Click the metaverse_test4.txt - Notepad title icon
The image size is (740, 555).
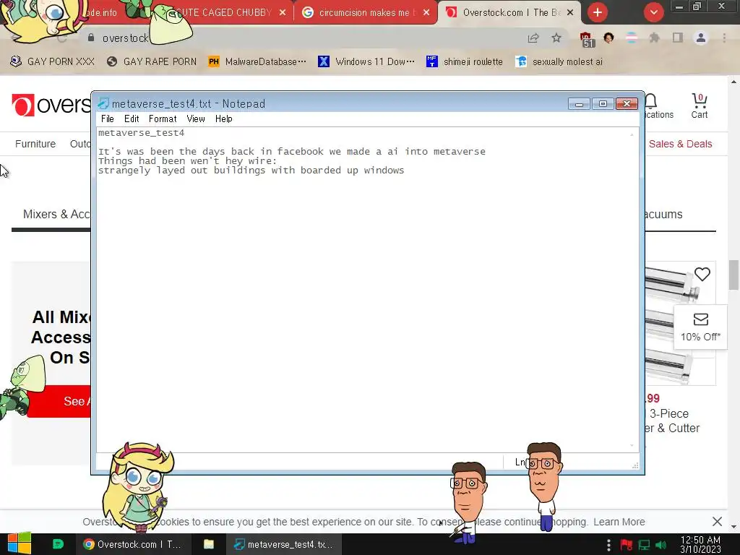(103, 103)
